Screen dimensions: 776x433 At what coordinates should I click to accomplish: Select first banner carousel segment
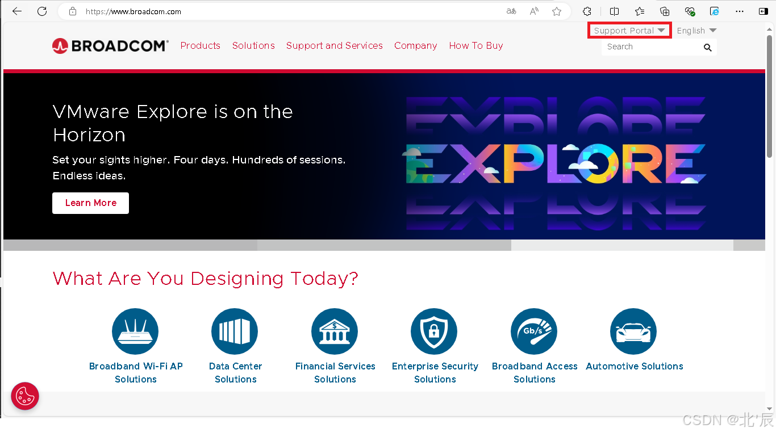pos(130,245)
